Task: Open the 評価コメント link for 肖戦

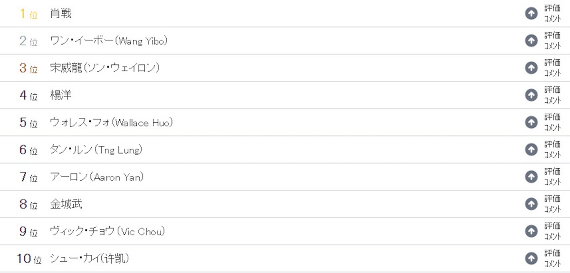Action: pyautogui.click(x=552, y=14)
